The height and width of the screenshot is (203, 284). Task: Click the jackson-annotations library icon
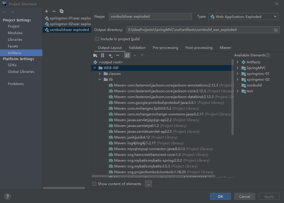point(111,85)
